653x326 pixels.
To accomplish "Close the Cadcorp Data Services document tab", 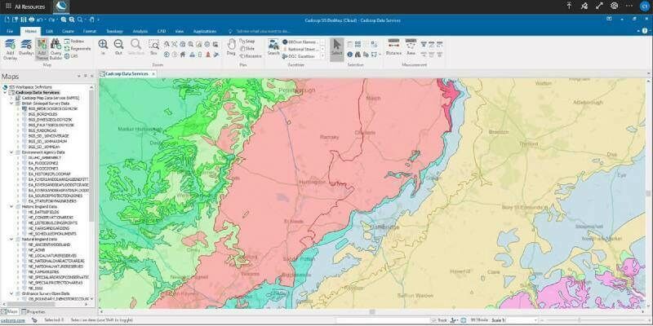I will point(153,73).
